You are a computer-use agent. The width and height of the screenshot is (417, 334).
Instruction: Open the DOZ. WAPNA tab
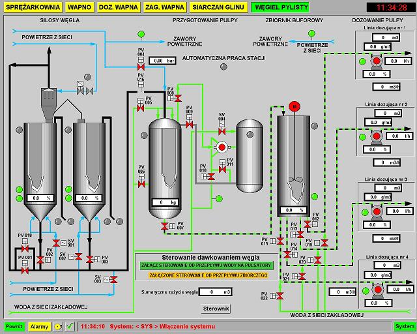(119, 7)
